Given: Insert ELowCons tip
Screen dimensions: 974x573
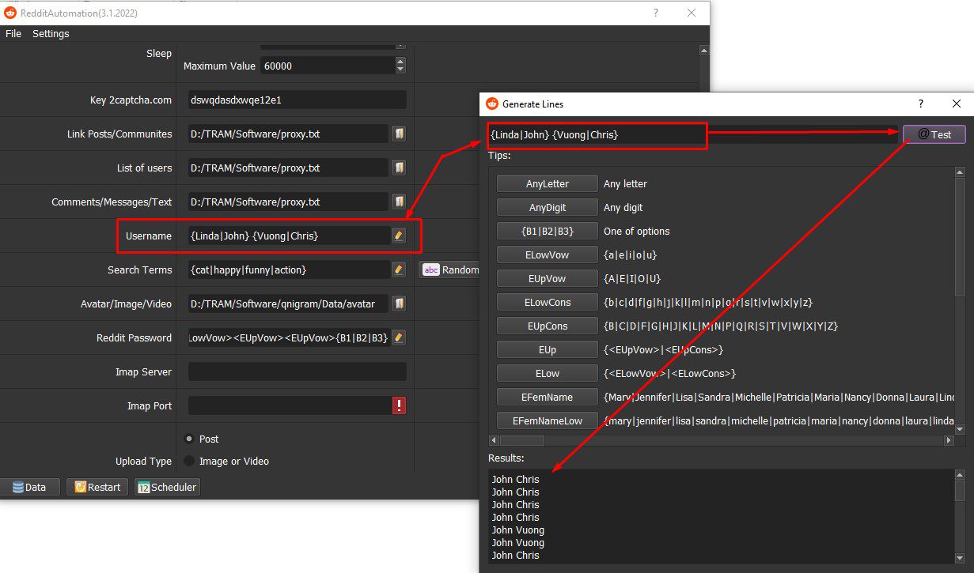Looking at the screenshot, I should (x=548, y=302).
